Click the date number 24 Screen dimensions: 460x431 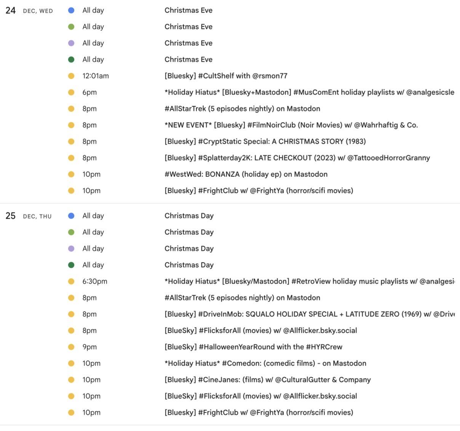click(x=11, y=11)
